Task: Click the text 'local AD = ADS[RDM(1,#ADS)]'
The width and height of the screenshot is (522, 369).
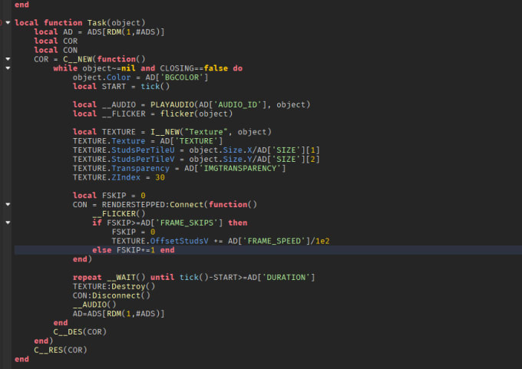Action: click(x=99, y=32)
